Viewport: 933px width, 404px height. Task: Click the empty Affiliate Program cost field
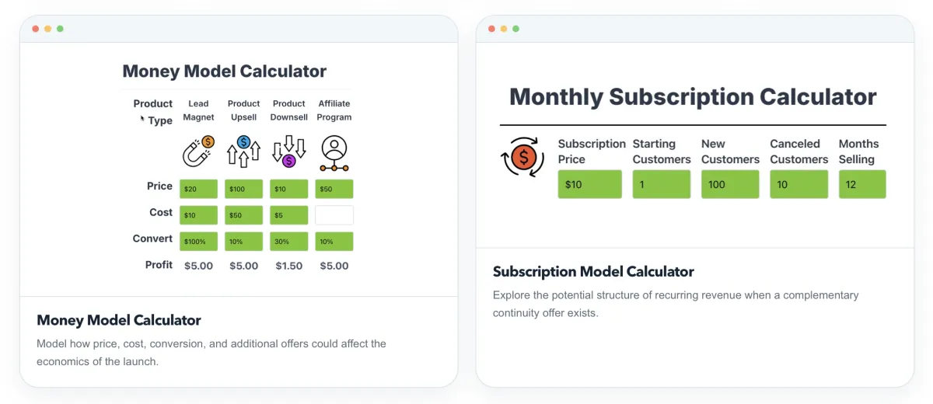[x=334, y=215]
